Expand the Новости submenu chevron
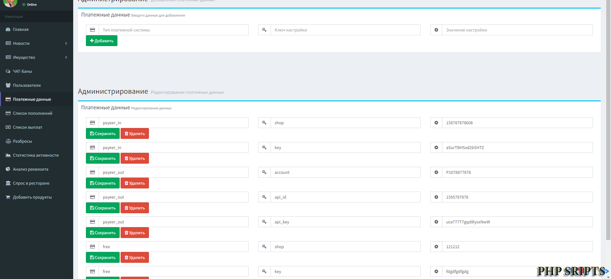The width and height of the screenshot is (611, 279). tap(66, 44)
